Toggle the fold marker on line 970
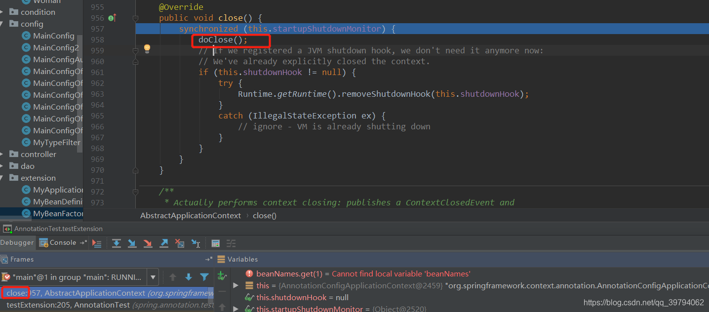709x312 pixels. (x=135, y=170)
